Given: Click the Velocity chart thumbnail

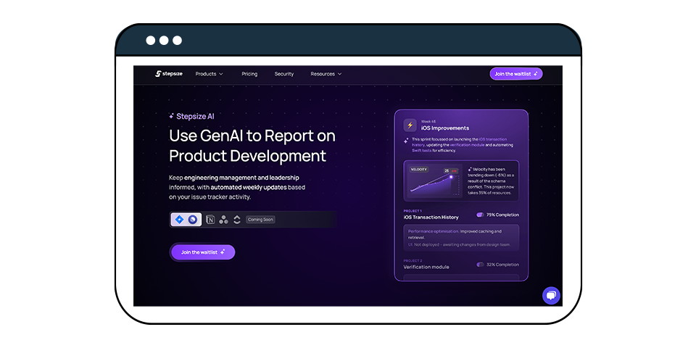Looking at the screenshot, I should coord(433,181).
